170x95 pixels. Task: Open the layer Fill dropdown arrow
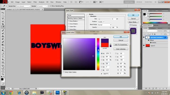tap(168, 34)
